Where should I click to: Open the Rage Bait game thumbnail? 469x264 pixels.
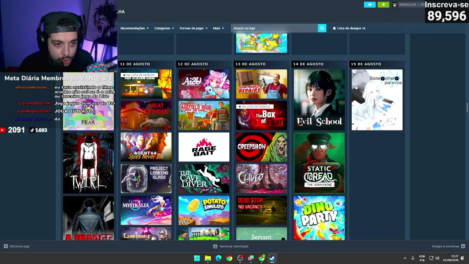click(204, 147)
